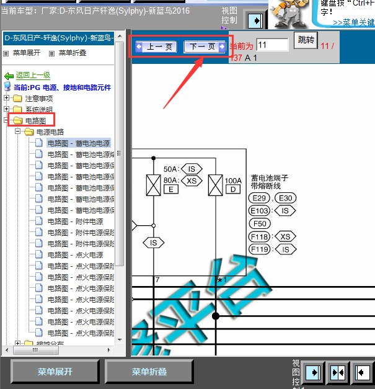The height and width of the screenshot is (389, 375).
Task: Click the green back arrow icon
Action: click(x=9, y=76)
